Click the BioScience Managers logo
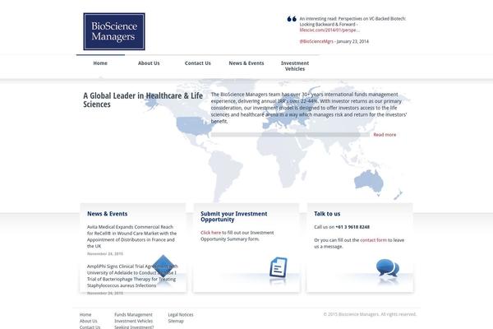Screen dimensions: 493x329 114,31
